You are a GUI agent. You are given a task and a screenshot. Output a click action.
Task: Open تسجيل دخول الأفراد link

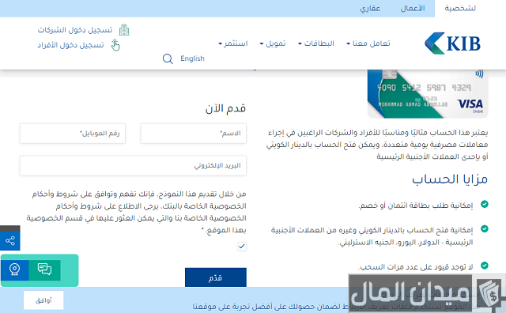[x=70, y=45]
